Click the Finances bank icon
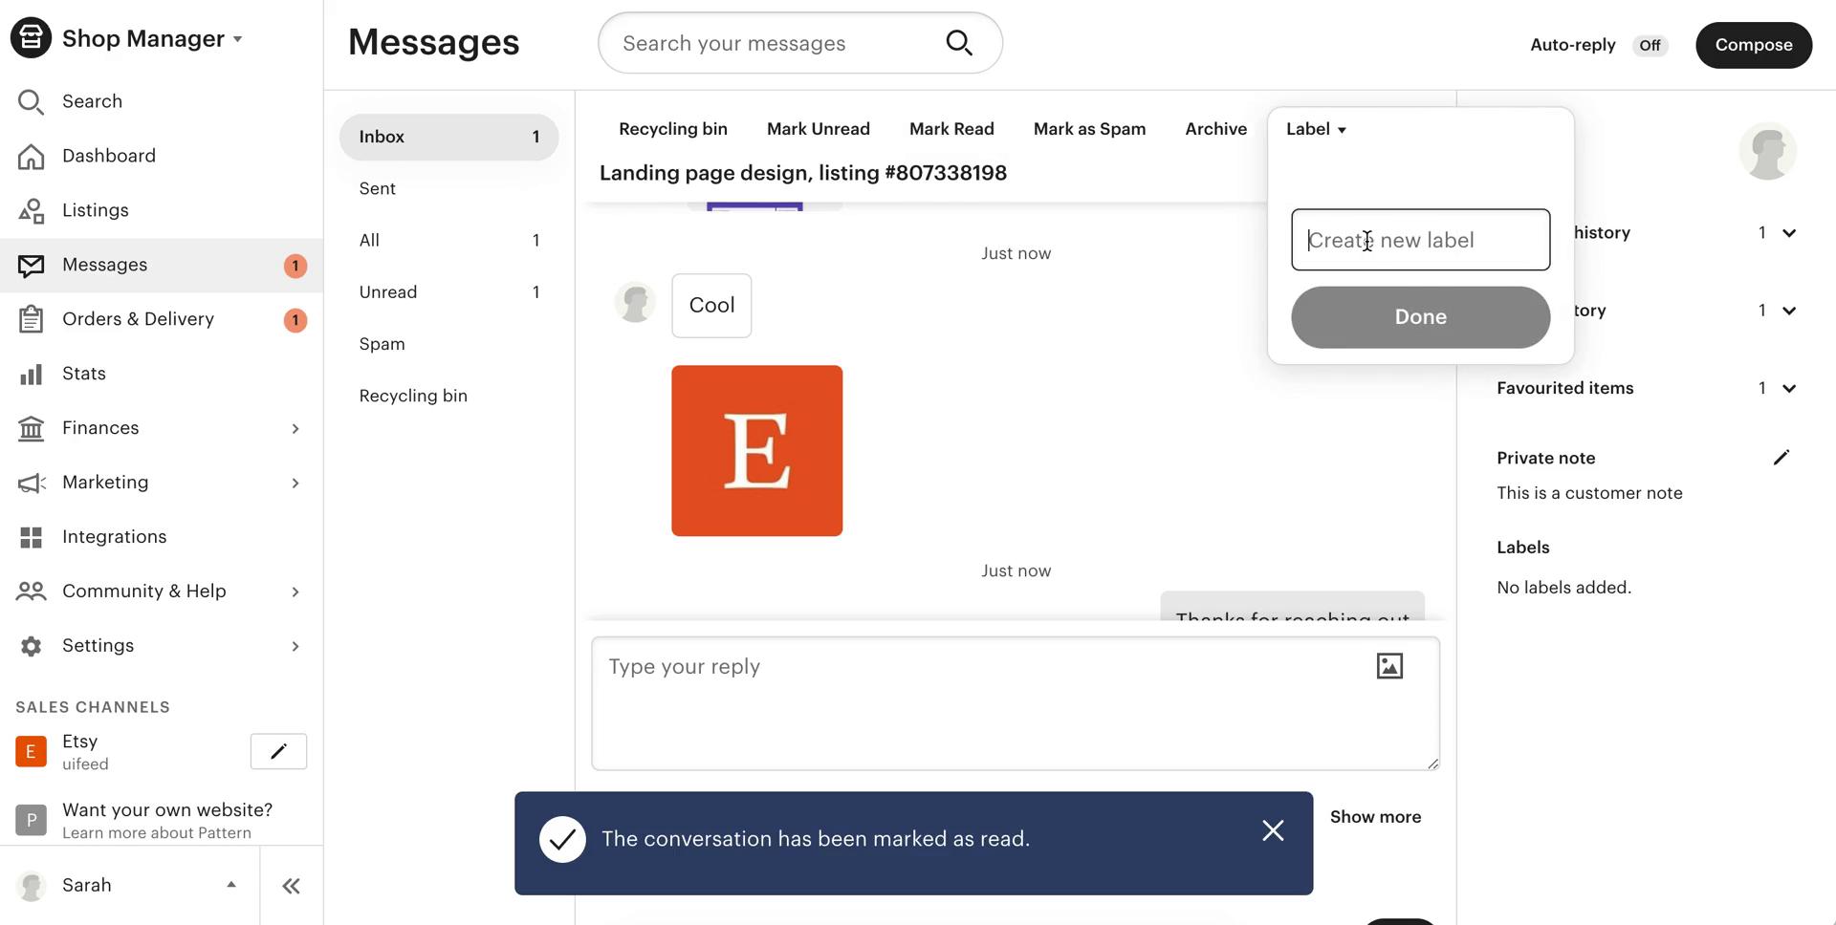 click(x=31, y=428)
